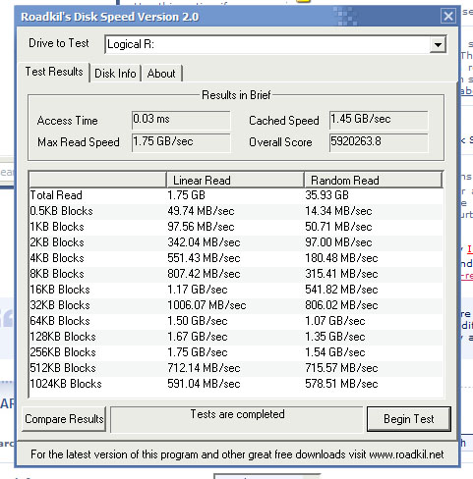Image resolution: width=473 pixels, height=479 pixels.
Task: Select the 4KB Blocks row
Action: coord(236,258)
